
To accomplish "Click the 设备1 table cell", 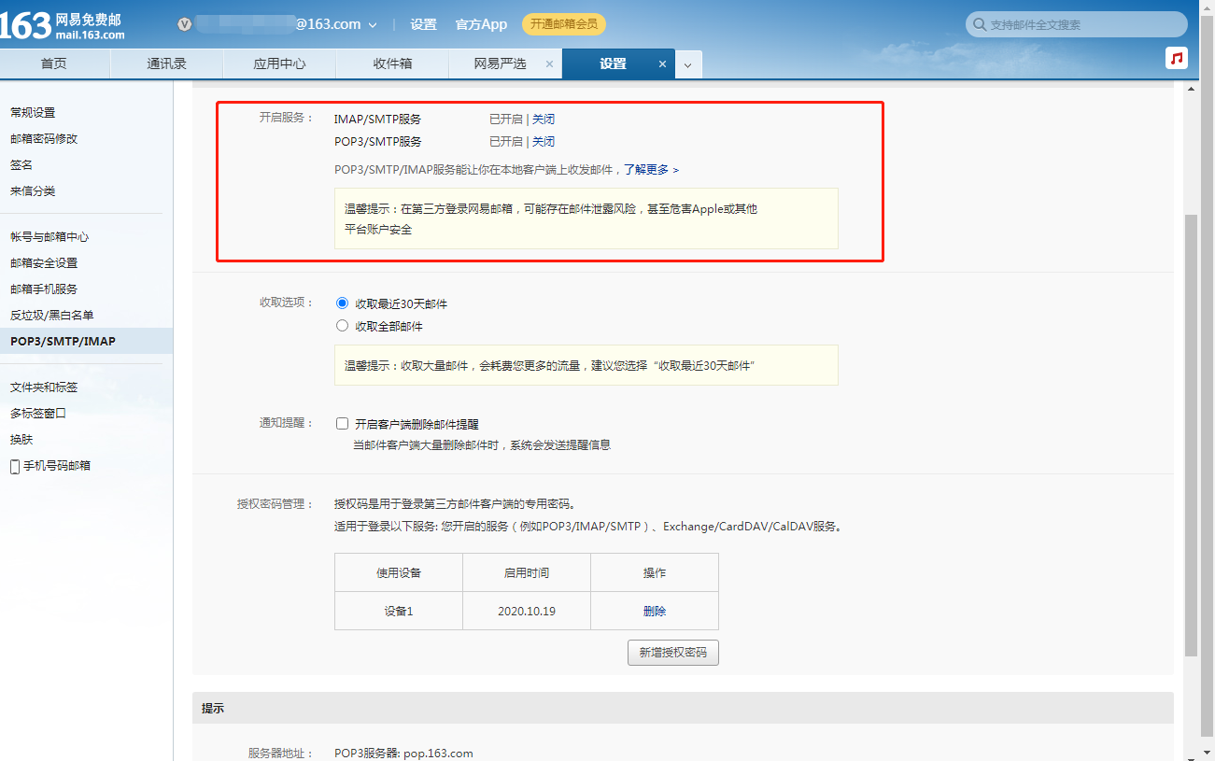I will [x=399, y=612].
